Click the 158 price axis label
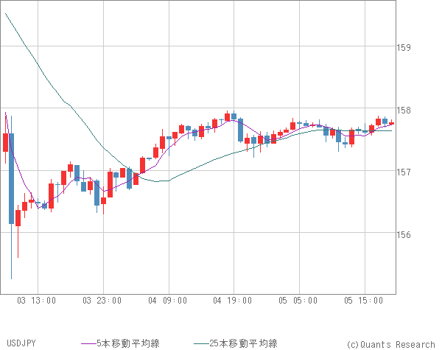This screenshot has height=350, width=442. (x=404, y=110)
